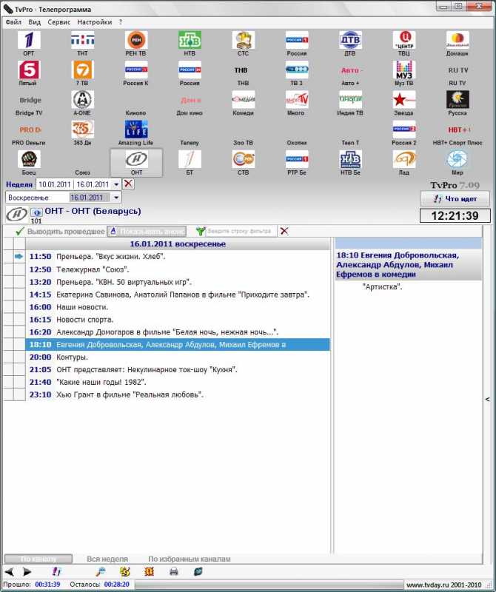The height and width of the screenshot is (592, 496).
Task: Open the Файл menu
Action: [x=13, y=22]
